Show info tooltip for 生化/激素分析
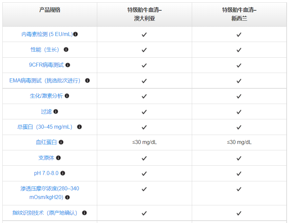This screenshot has width=289, height=223. pyautogui.click(x=67, y=96)
